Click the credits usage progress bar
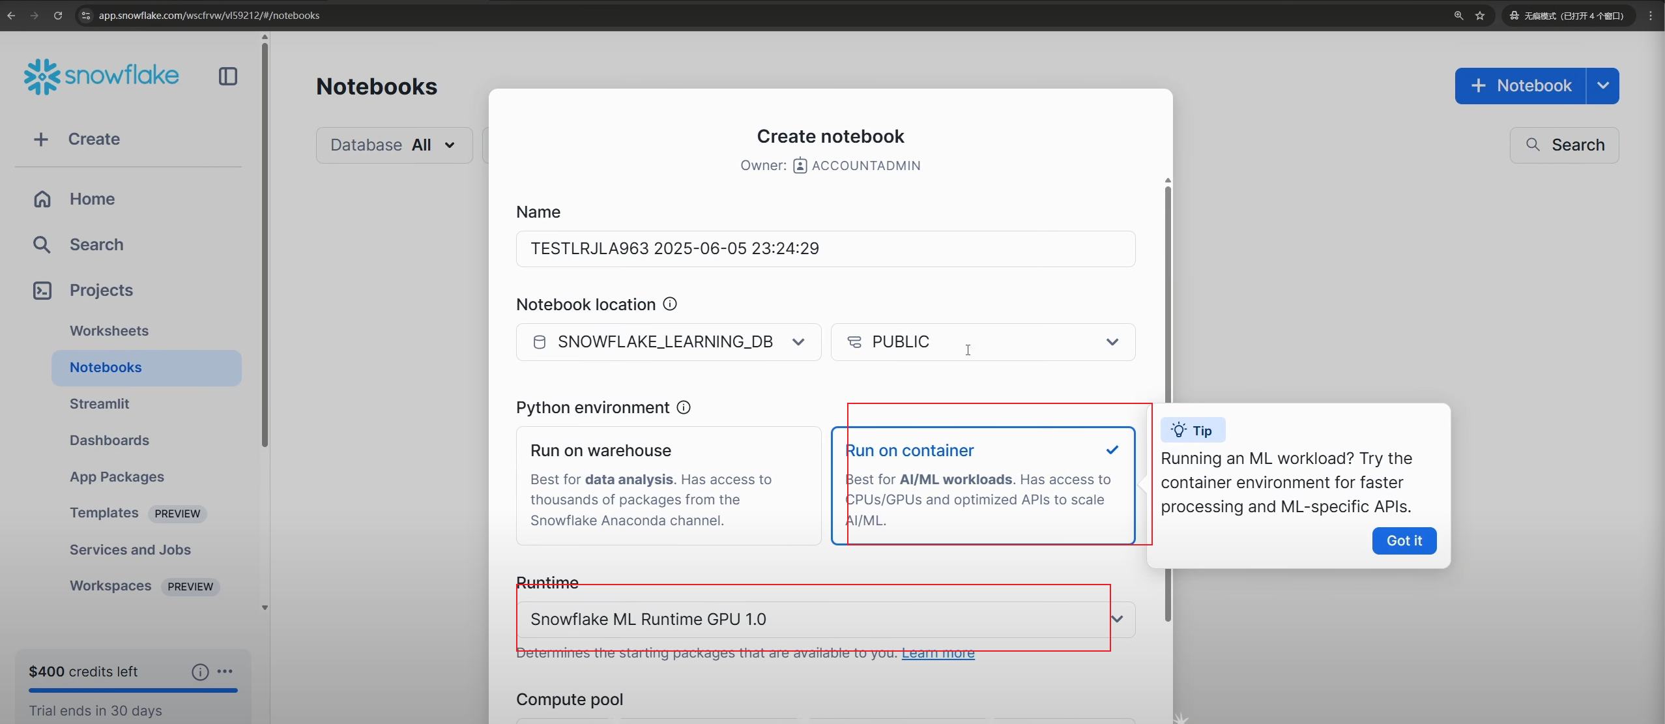The image size is (1665, 724). [x=133, y=690]
